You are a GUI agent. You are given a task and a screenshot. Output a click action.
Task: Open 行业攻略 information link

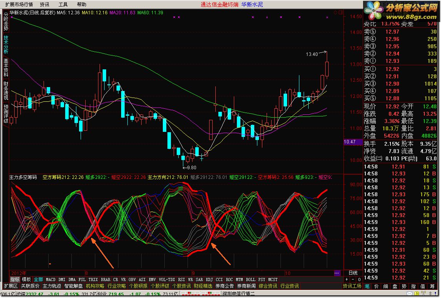(x=117, y=286)
